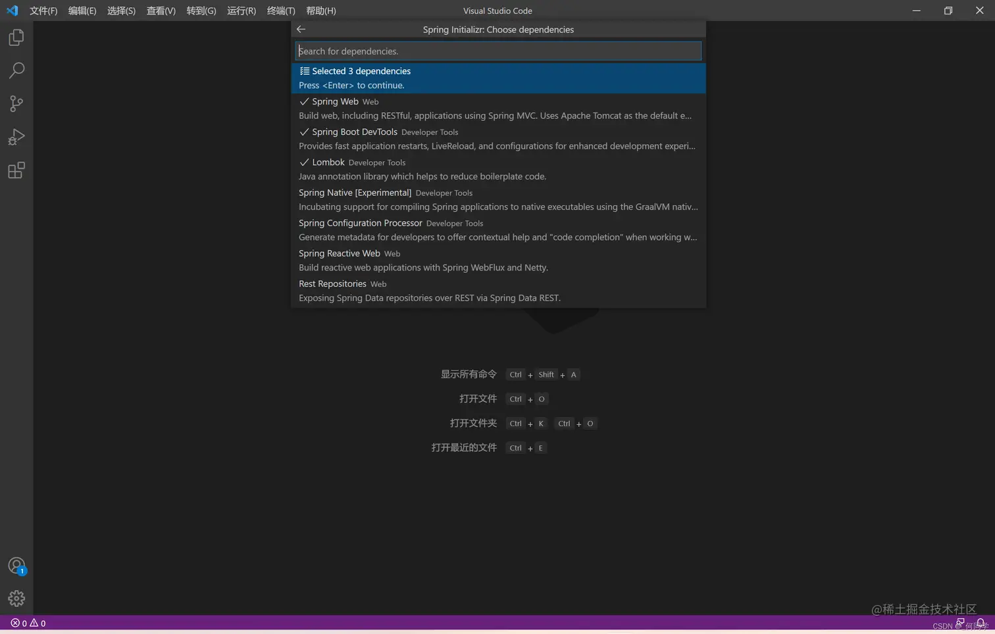Click the Shift key cap label
This screenshot has width=995, height=634.
coord(546,374)
